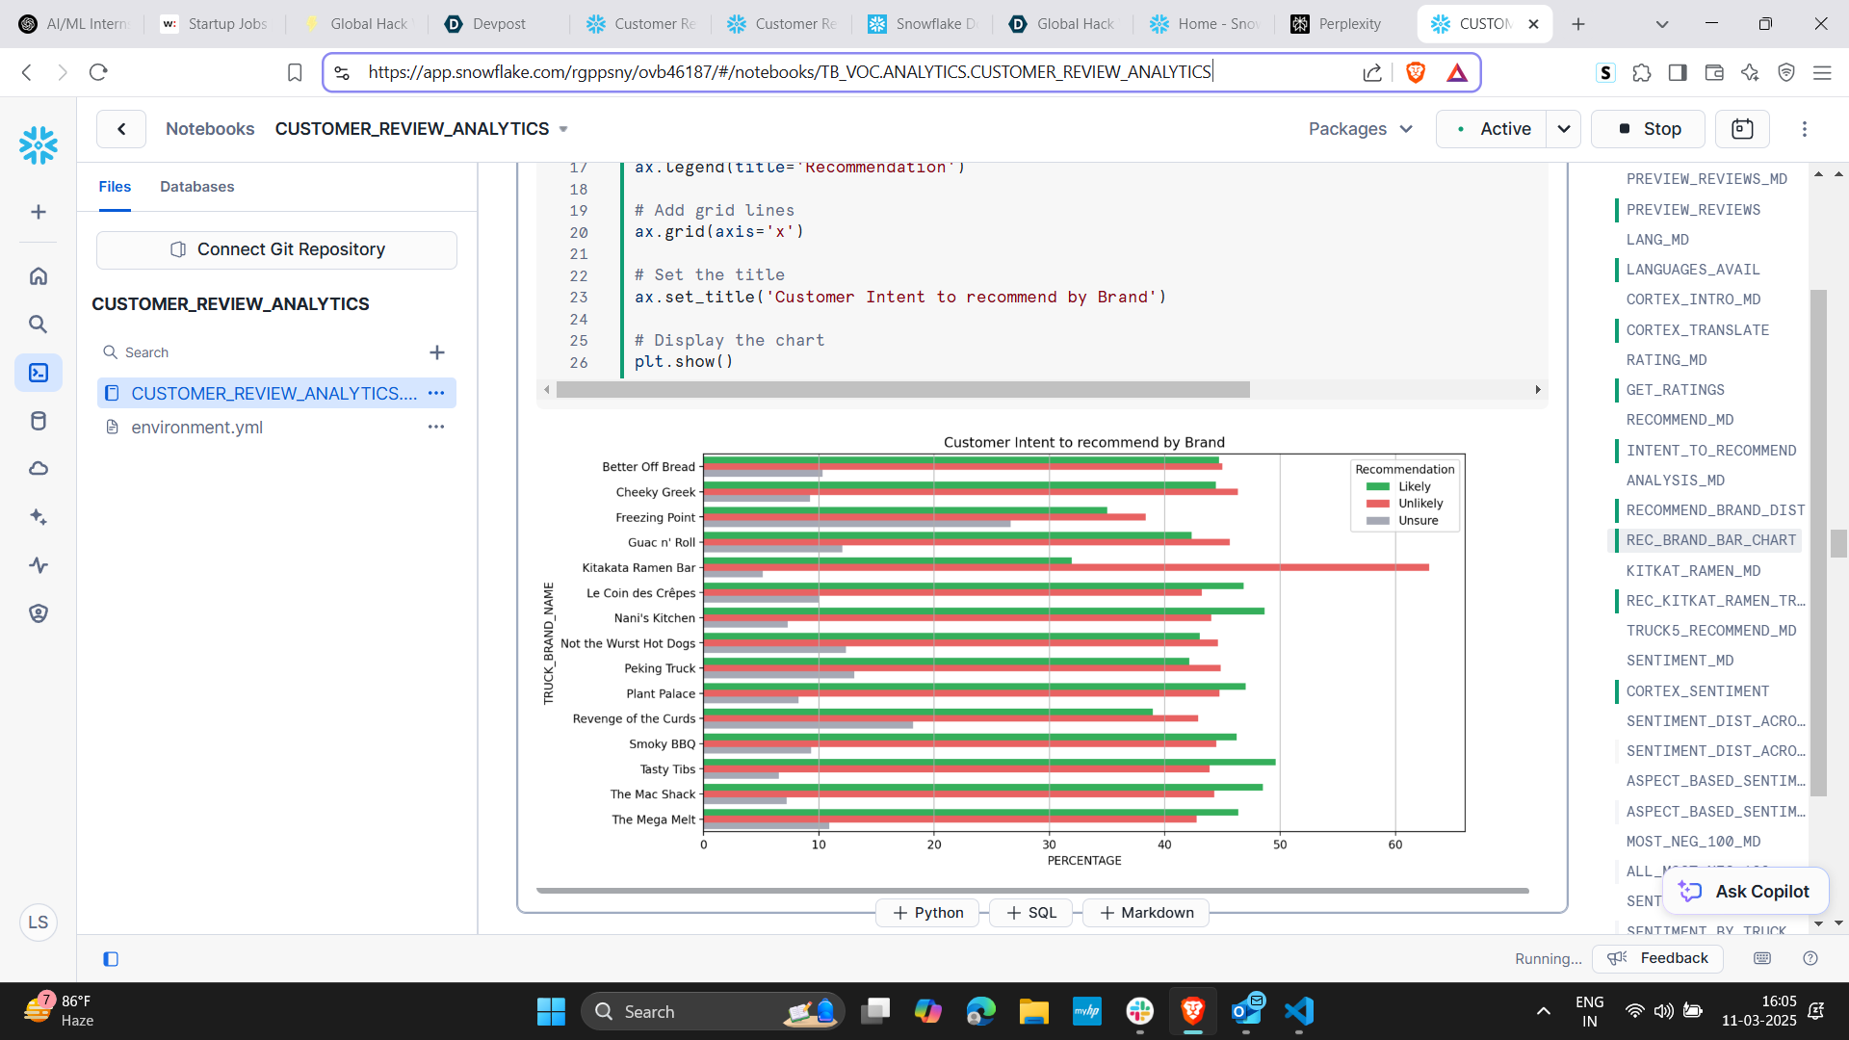Open AI & ML sparkle sidebar icon
Screen dimensions: 1849x1040
(x=39, y=517)
